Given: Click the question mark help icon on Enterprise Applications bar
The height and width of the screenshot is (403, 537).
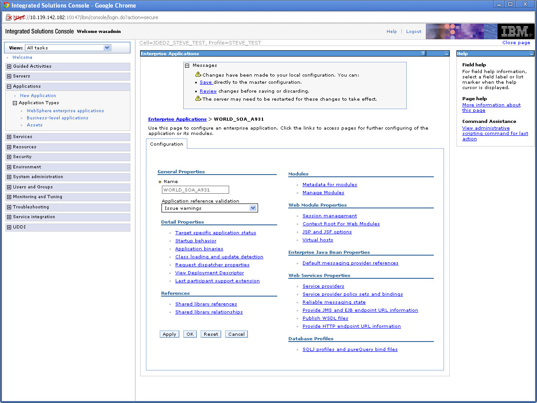Looking at the screenshot, I should coord(423,53).
